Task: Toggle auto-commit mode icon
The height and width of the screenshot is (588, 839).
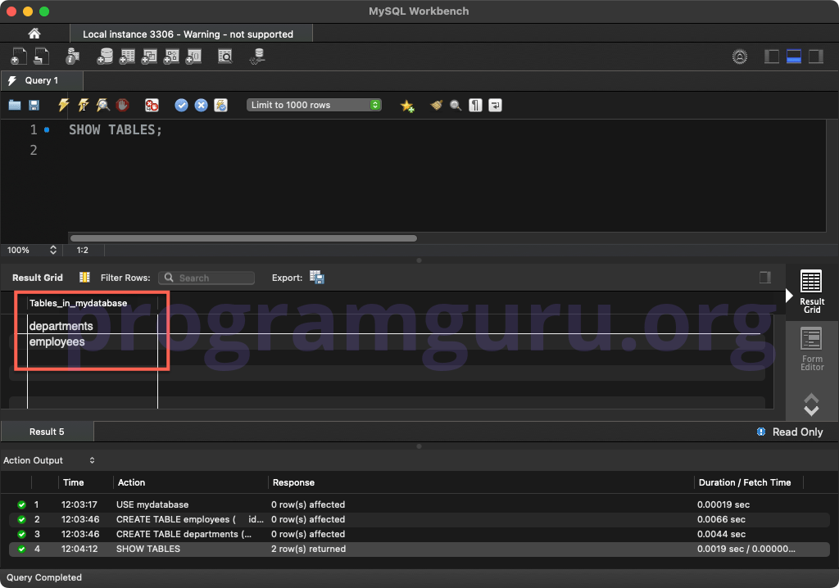Action: tap(221, 105)
